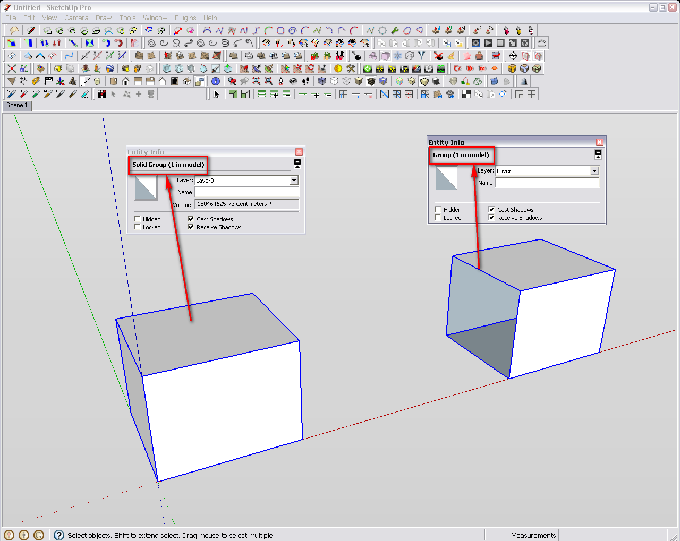Image resolution: width=680 pixels, height=541 pixels.
Task: Click the sweeping broom icon
Action: pos(451,56)
